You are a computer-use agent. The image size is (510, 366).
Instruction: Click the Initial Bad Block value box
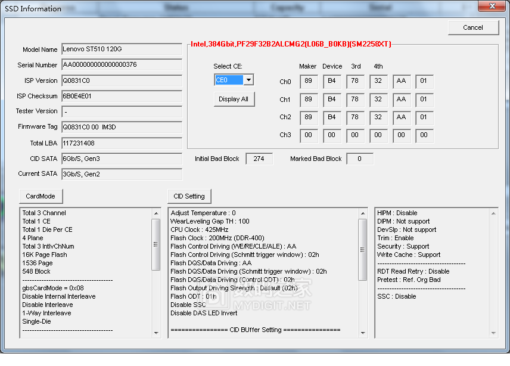point(259,159)
